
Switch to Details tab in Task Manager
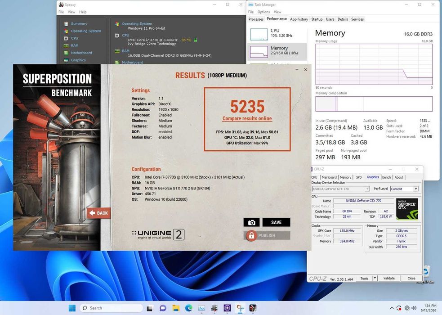(x=343, y=19)
